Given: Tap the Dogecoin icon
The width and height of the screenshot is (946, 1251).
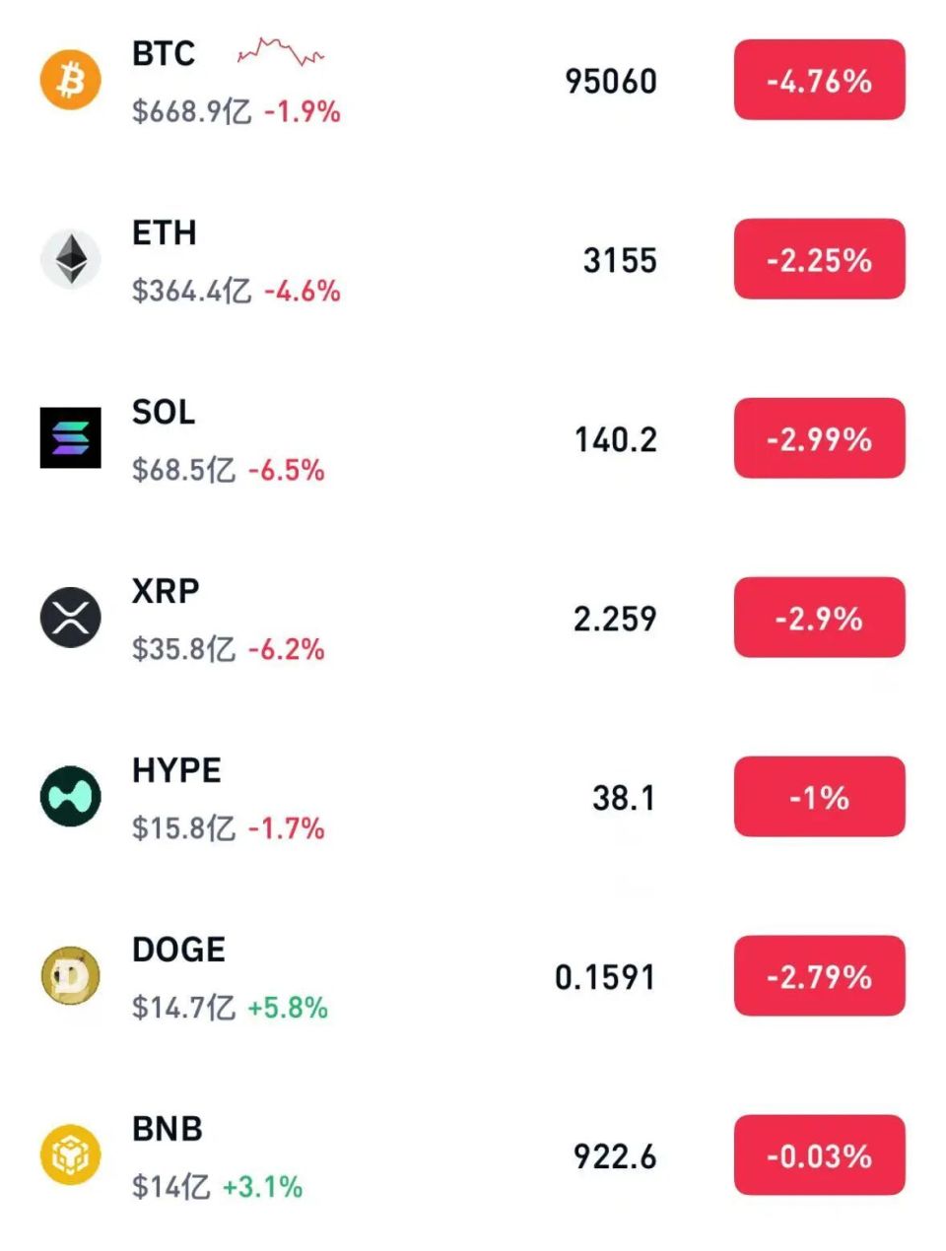Looking at the screenshot, I should 70,975.
